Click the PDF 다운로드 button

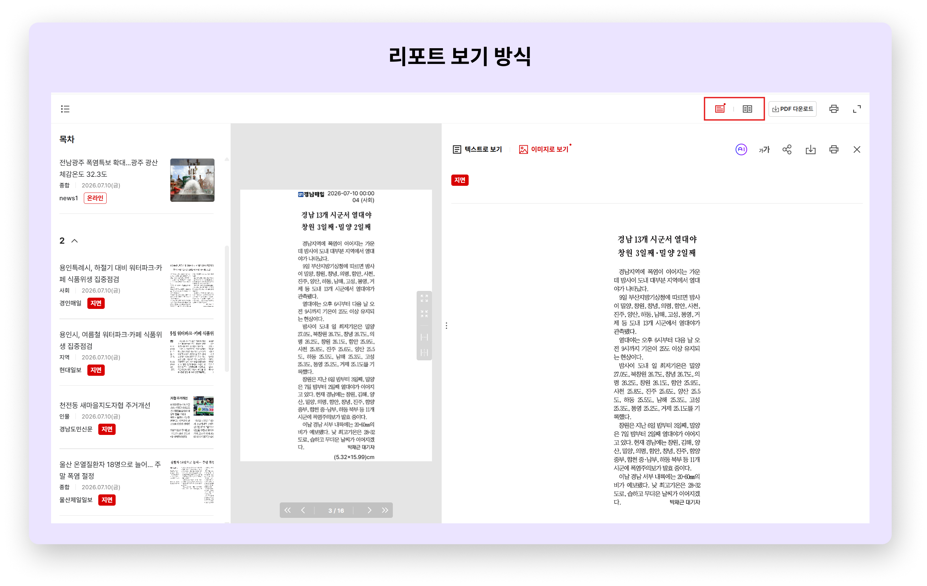click(792, 109)
